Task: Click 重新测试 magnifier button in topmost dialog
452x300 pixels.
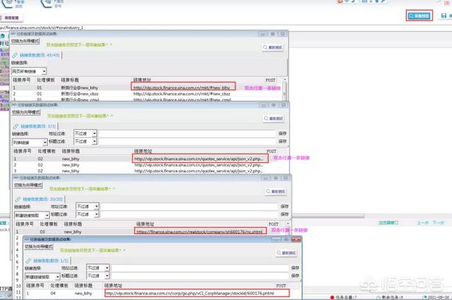Action: (x=273, y=47)
